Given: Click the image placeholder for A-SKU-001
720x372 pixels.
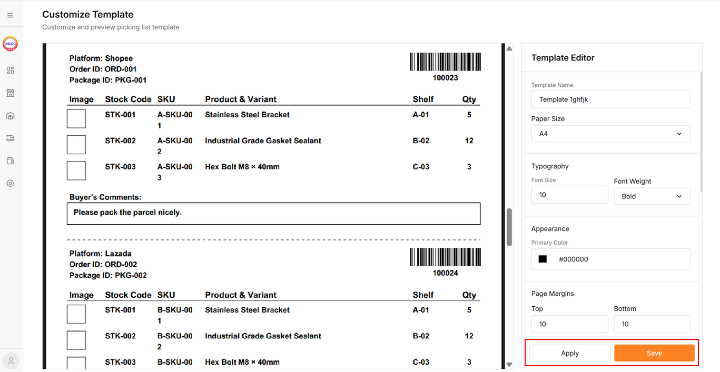Looking at the screenshot, I should 76,118.
